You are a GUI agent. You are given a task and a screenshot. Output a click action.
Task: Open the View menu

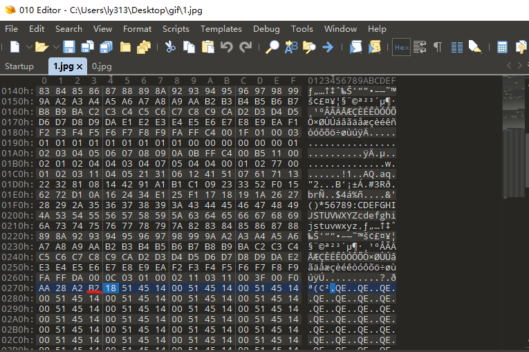tap(102, 29)
